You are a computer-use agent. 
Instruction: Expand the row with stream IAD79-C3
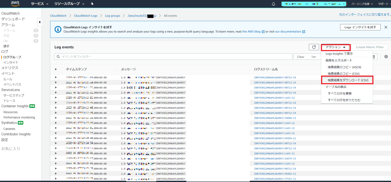56,158
